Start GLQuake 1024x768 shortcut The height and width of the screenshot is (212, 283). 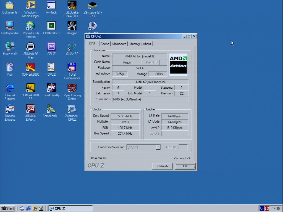72,6
